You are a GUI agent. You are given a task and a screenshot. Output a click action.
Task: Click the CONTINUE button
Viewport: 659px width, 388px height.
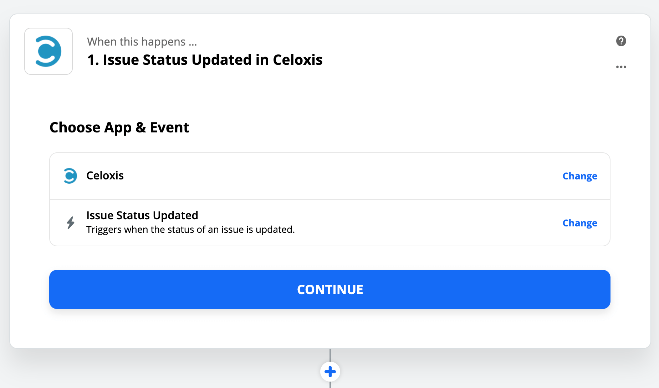click(330, 289)
